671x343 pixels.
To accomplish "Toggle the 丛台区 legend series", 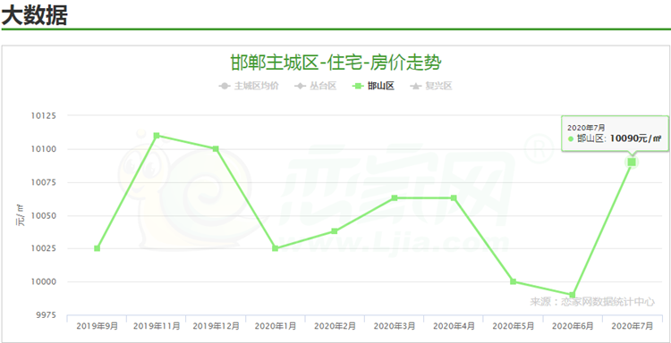I will pos(316,86).
